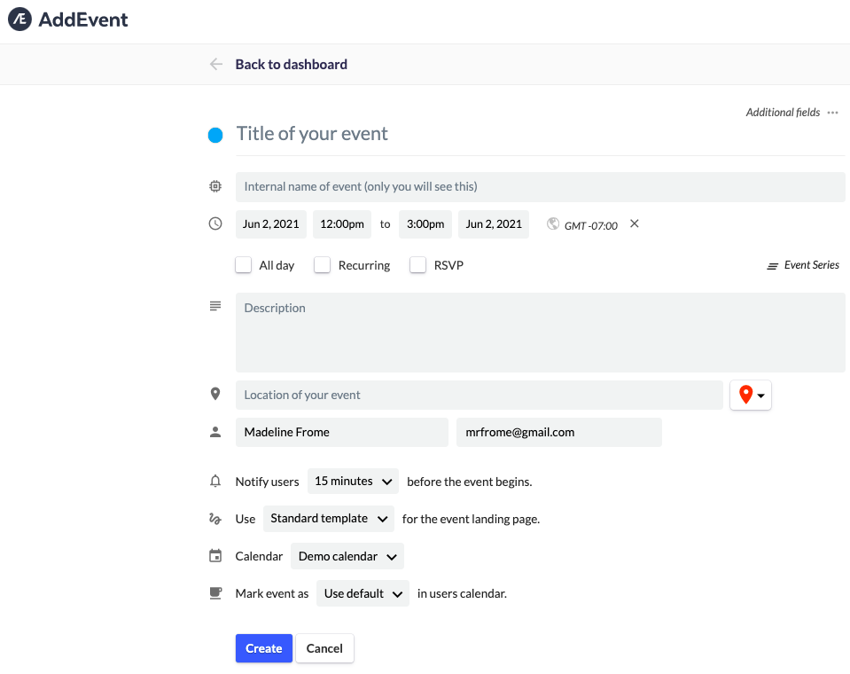
Task: Click the calendar icon next to Calendar setting
Action: (214, 555)
